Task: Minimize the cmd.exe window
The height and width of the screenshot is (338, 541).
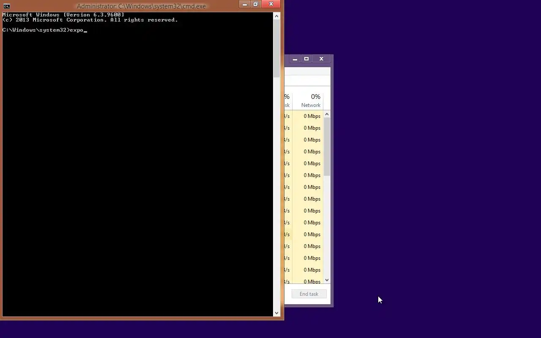Action: tap(245, 5)
